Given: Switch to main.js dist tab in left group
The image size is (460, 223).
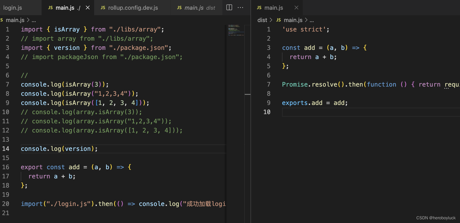Looking at the screenshot, I should [196, 8].
